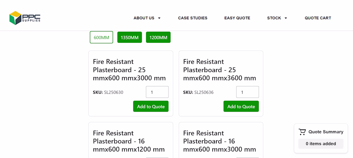Screen dimensions: 353x158
Task: Open the Quote Cart link
Action: click(318, 18)
